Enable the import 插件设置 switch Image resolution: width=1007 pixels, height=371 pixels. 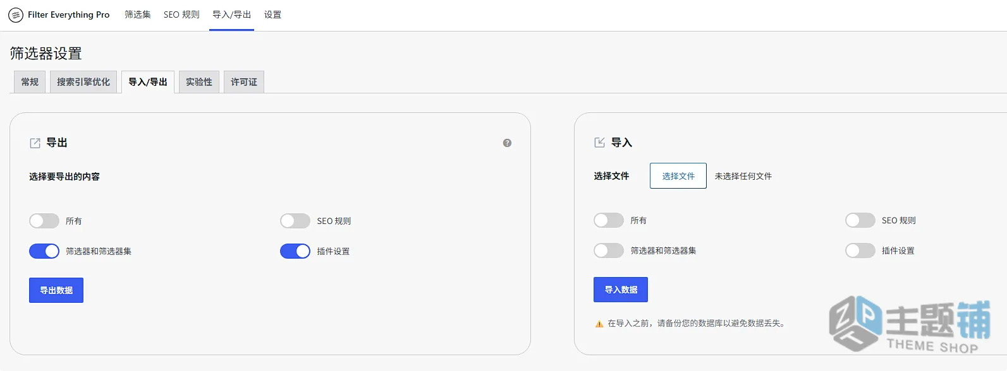pos(860,250)
